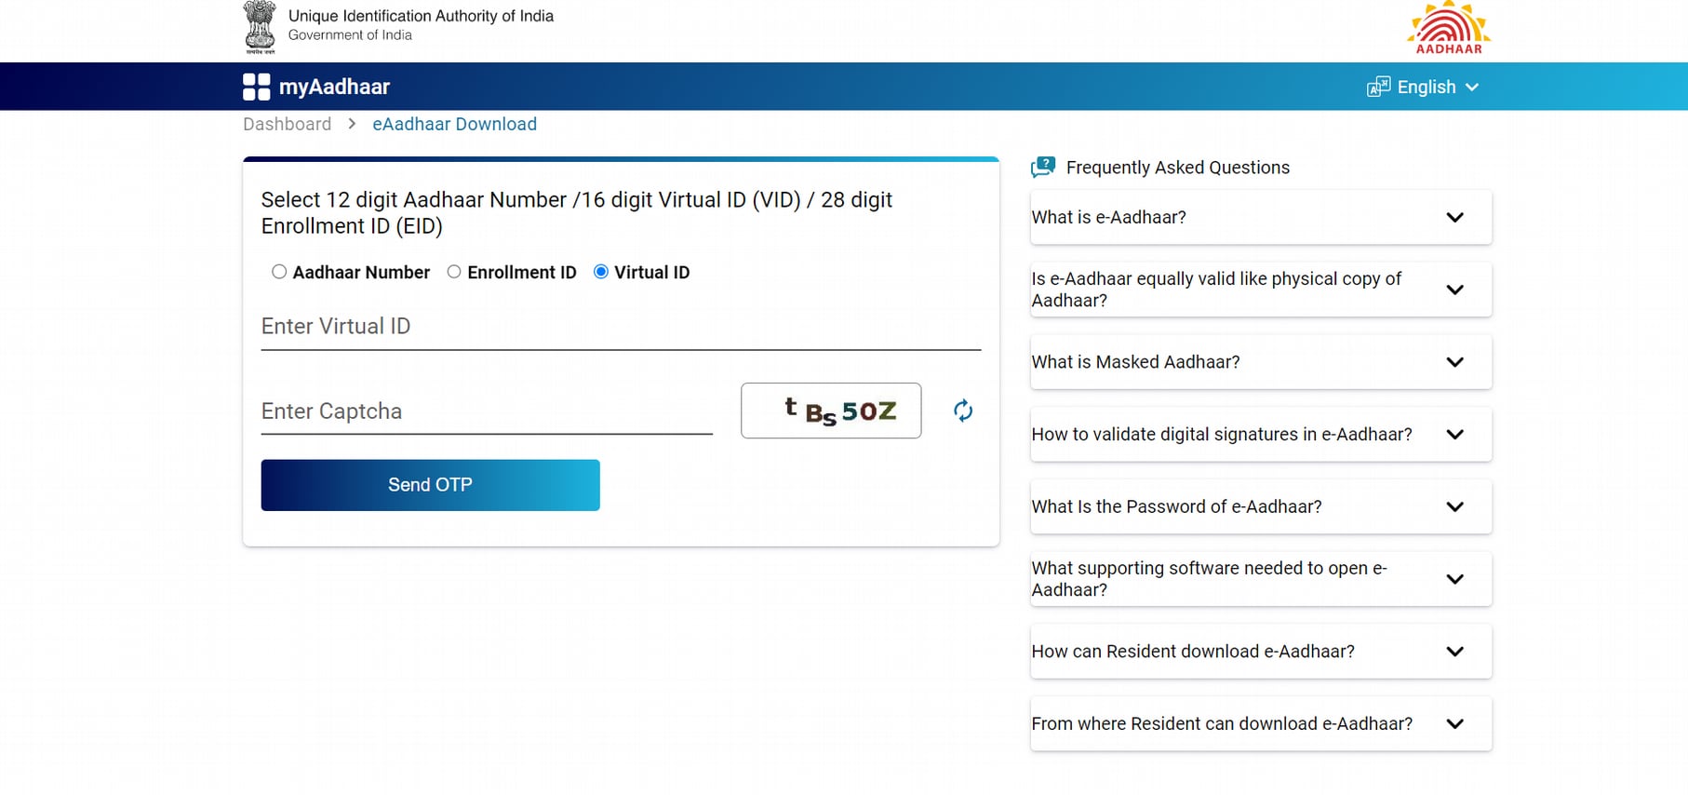Click the Frequently Asked Questions chat icon
The height and width of the screenshot is (795, 1688).
tap(1043, 168)
